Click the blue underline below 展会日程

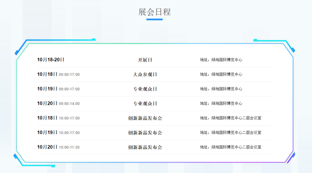tap(155, 20)
